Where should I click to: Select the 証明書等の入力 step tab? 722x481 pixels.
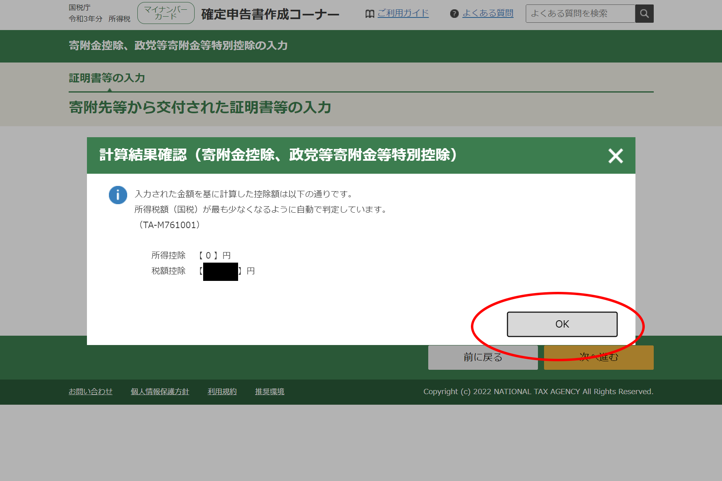click(107, 78)
